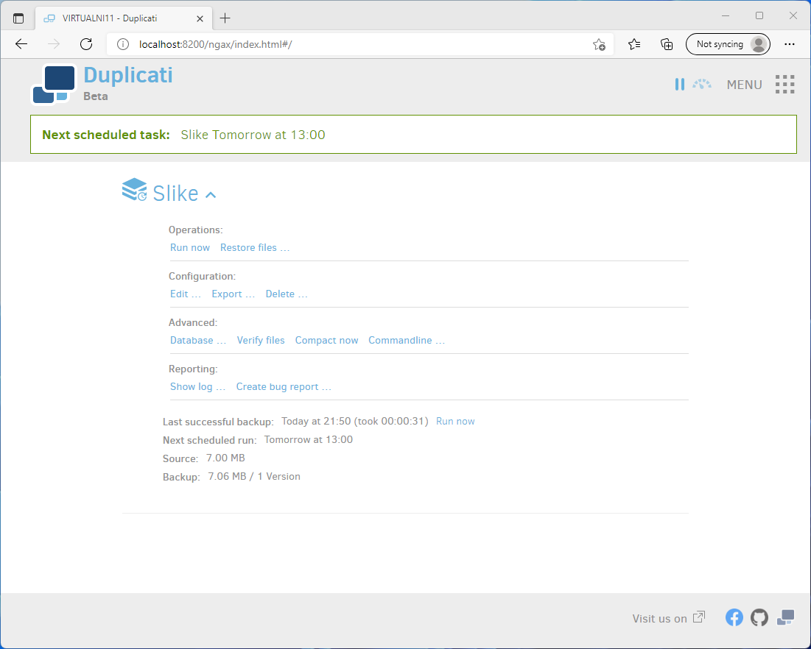811x649 pixels.
Task: Open Edit … configuration
Action: click(185, 294)
